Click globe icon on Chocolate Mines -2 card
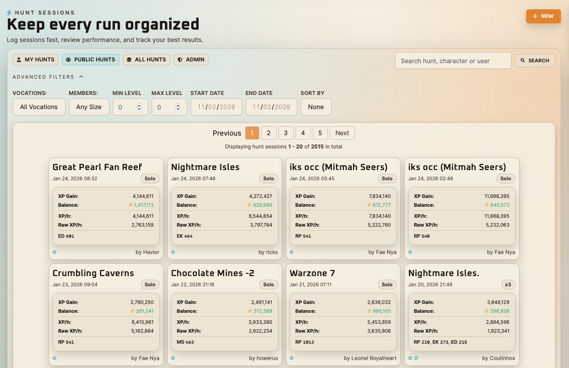 pos(173,358)
